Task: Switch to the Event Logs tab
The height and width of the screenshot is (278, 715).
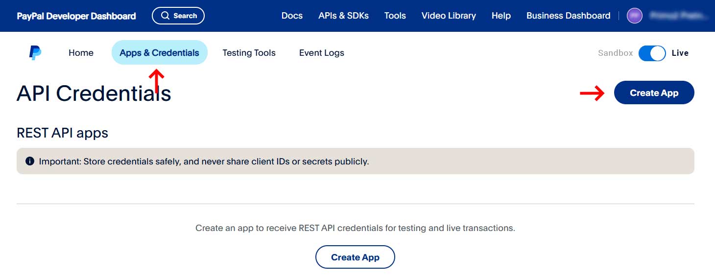Action: click(322, 53)
